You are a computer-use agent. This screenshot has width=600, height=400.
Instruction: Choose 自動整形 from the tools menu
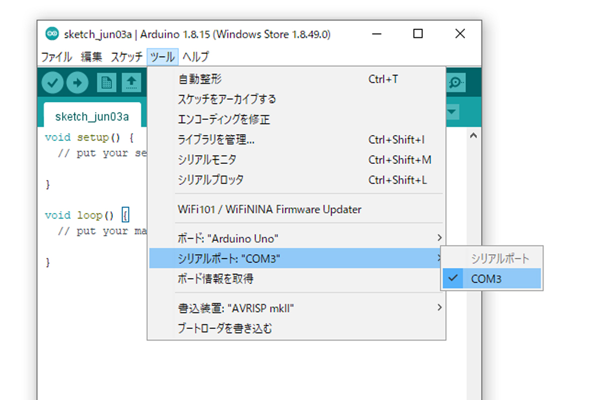[x=200, y=79]
